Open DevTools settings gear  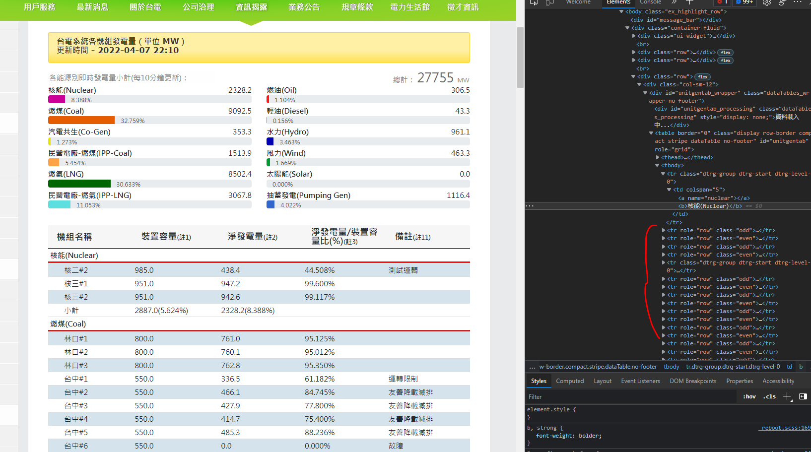(767, 2)
